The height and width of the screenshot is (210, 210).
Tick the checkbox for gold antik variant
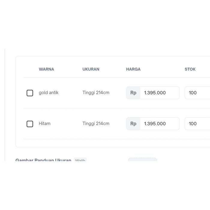click(30, 93)
